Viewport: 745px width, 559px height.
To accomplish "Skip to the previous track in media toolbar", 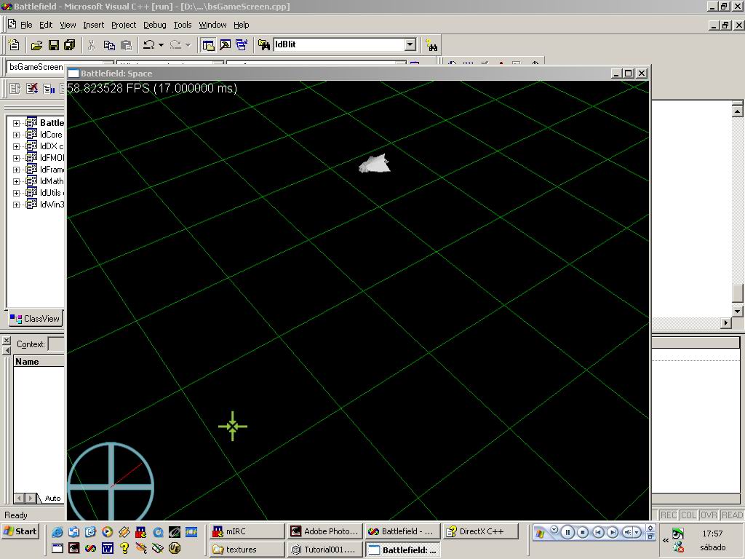I will [598, 532].
